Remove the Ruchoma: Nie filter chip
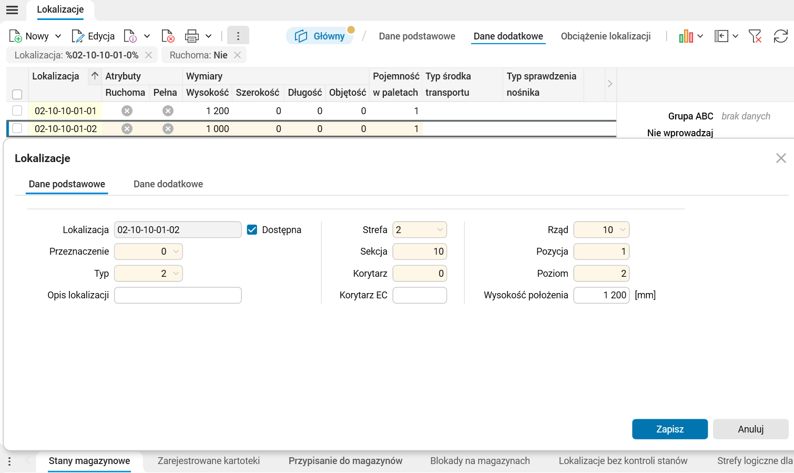Viewport: 794px width, 473px height. [x=237, y=55]
